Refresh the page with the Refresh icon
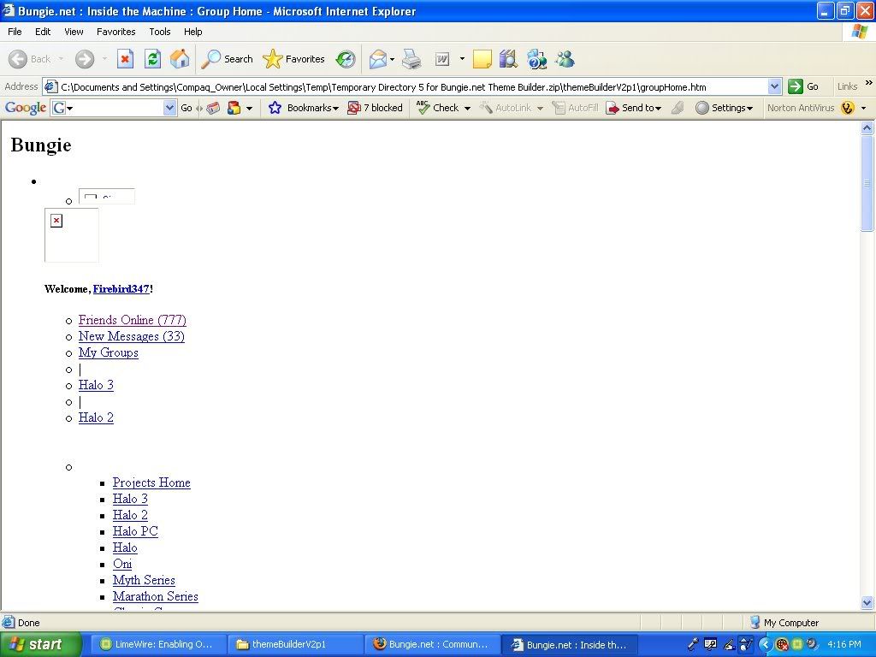This screenshot has width=876, height=657. click(x=152, y=59)
